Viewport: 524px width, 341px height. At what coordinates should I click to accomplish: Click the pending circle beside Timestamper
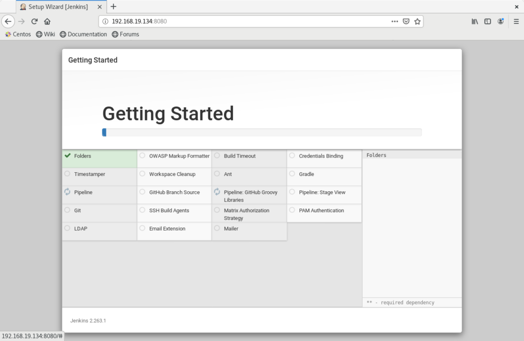[x=67, y=174]
